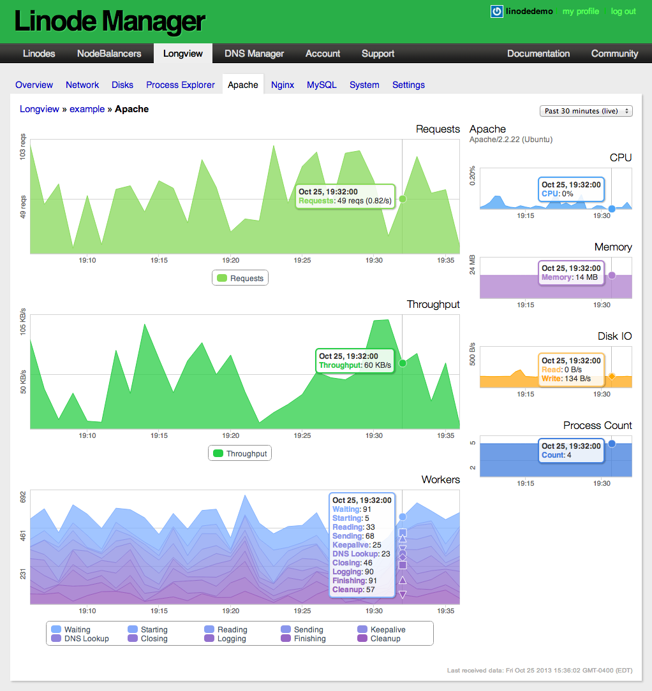Click the orange Disk IO diamond marker
This screenshot has height=691, width=652.
tap(612, 377)
